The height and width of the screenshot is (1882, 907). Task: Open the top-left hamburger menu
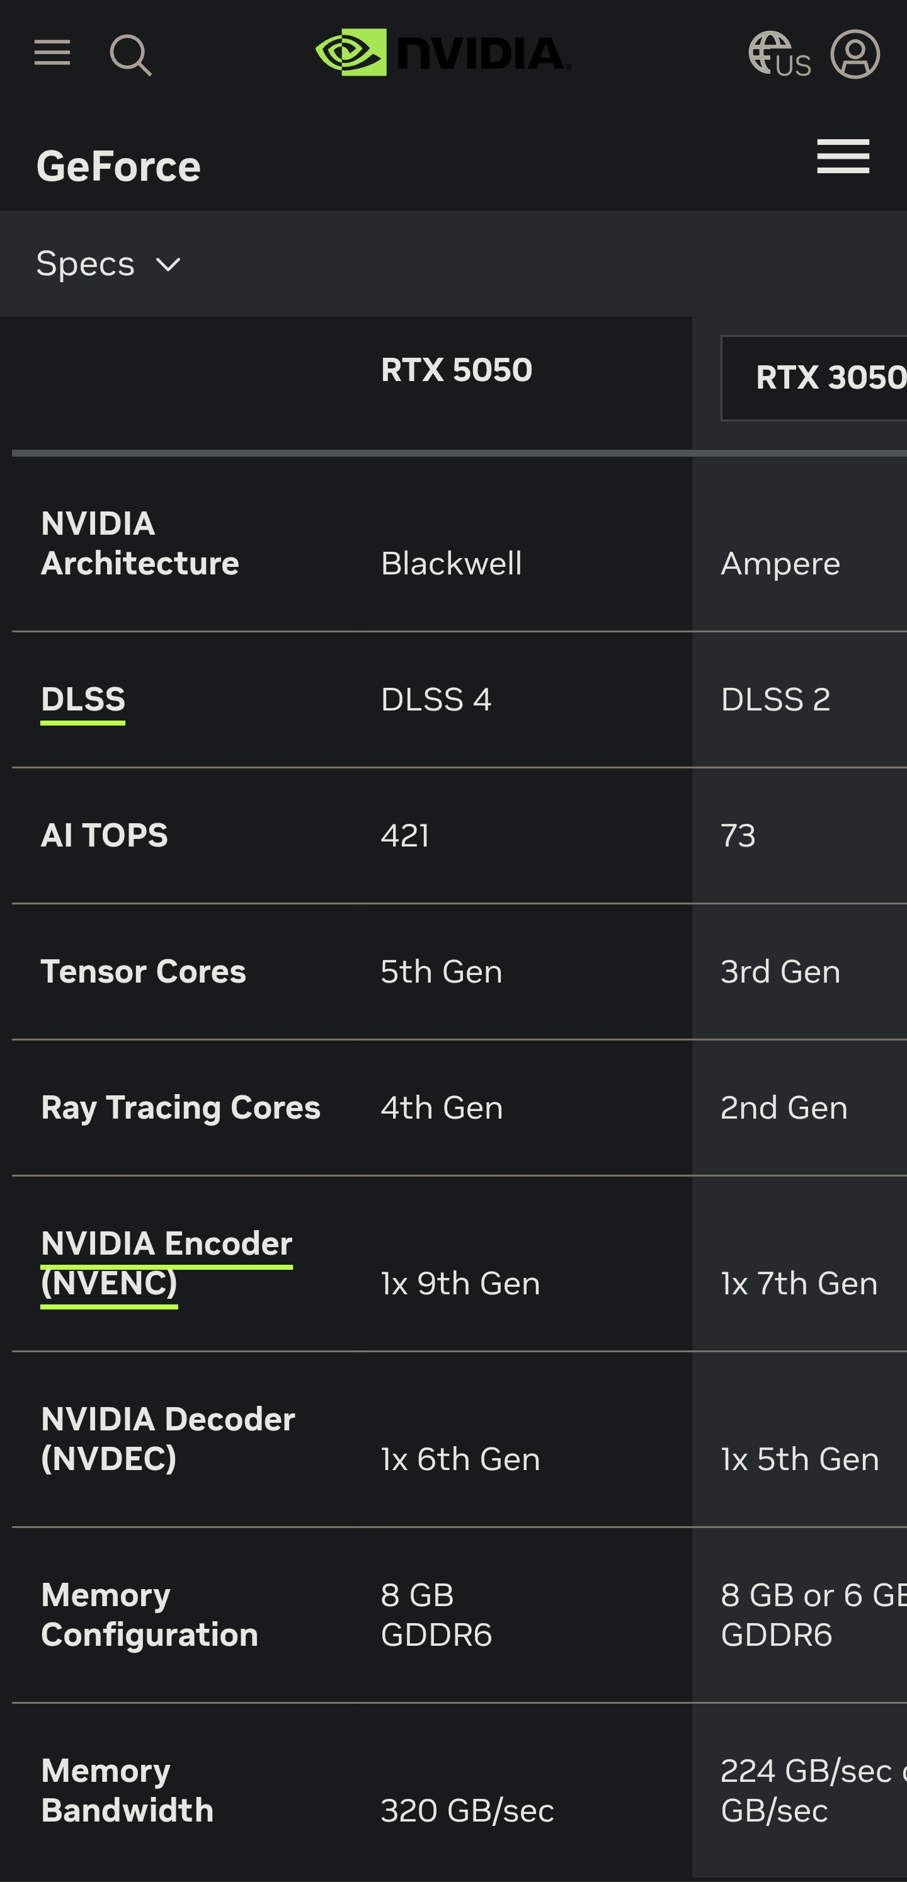53,53
